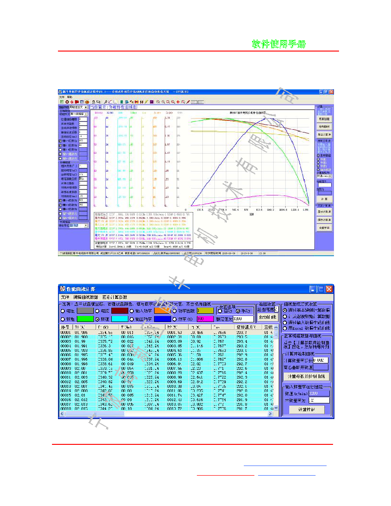The height and width of the screenshot is (506, 391).
Task: Open the 文件 menu in the 性能曲线计算 window
Action: [65, 297]
